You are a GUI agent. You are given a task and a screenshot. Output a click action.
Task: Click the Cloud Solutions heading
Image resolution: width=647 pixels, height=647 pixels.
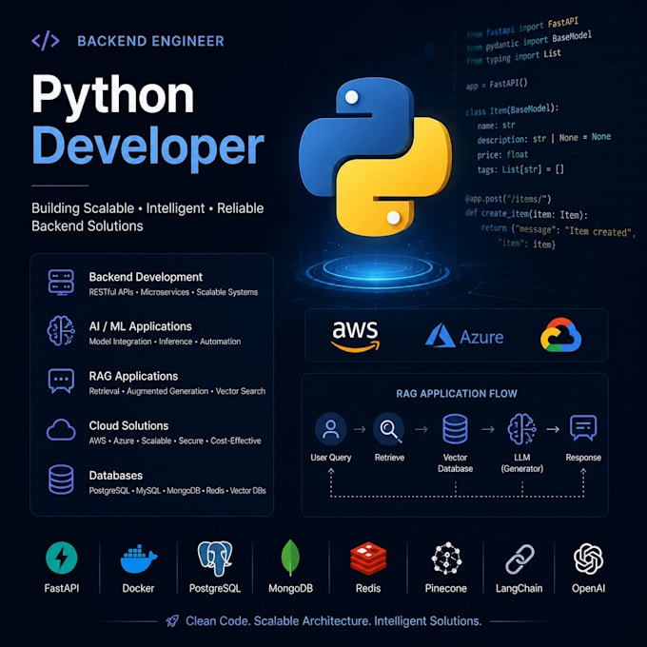click(x=128, y=425)
